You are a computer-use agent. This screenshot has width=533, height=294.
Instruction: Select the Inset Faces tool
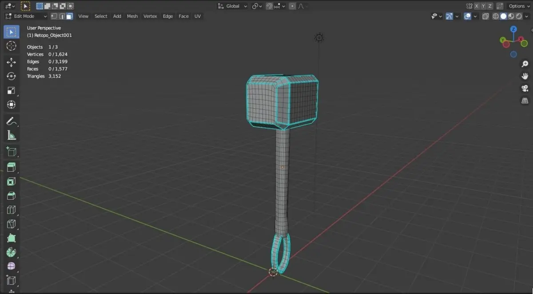[11, 181]
